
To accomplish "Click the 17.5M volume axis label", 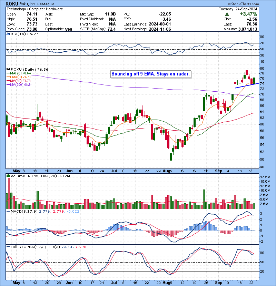I will [x=265, y=177].
